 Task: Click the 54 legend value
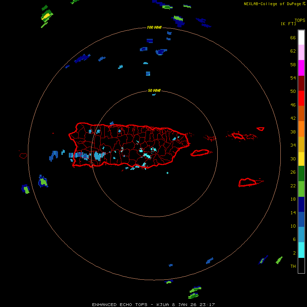pos(293,78)
